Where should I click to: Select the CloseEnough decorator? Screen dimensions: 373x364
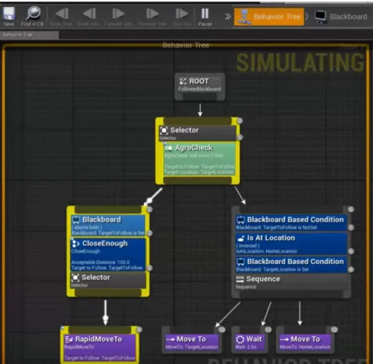[108, 255]
